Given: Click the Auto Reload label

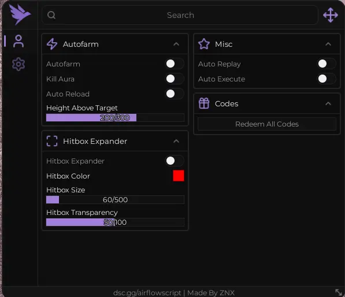Looking at the screenshot, I should coord(68,94).
